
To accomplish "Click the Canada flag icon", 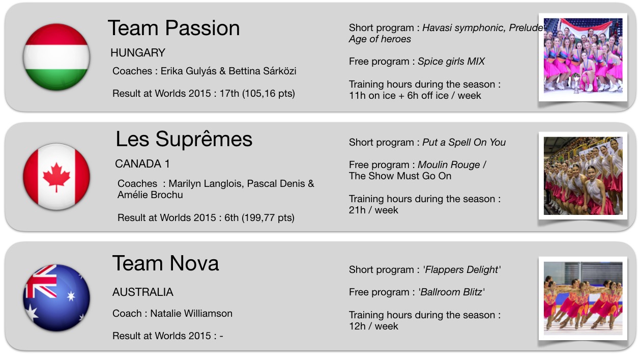I will pyautogui.click(x=56, y=177).
